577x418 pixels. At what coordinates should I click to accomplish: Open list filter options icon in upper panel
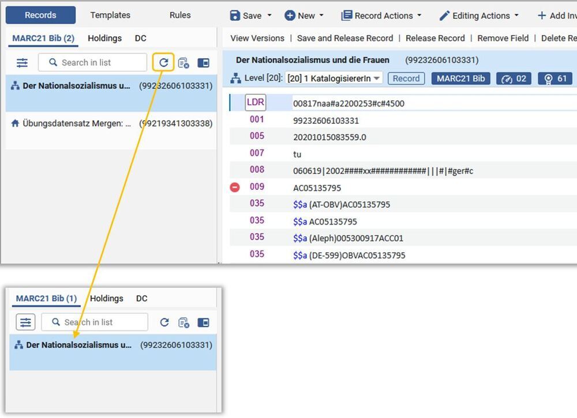22,63
